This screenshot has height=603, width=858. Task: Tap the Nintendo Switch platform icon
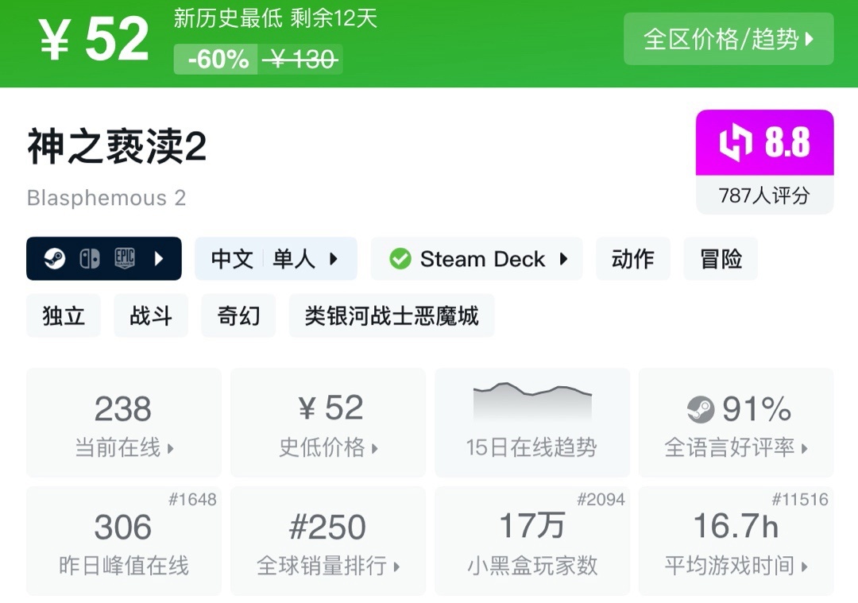click(90, 259)
